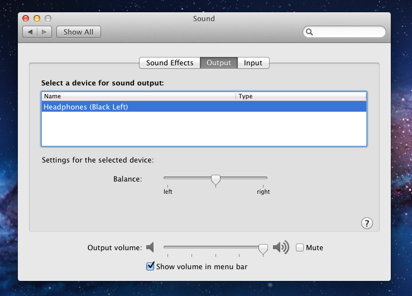Open help with the question mark button
Image resolution: width=412 pixels, height=296 pixels.
pos(367,223)
